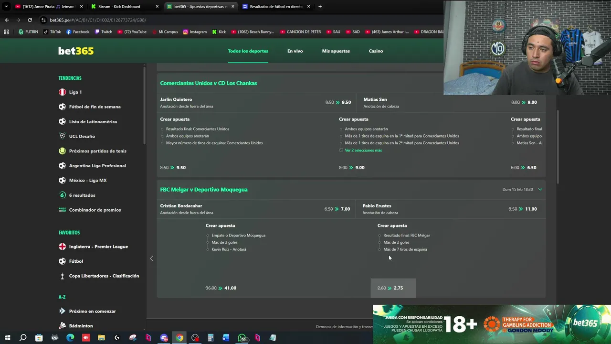This screenshot has width=611, height=344.
Task: Click the Copa Libertadores trophy icon
Action: coord(62,276)
